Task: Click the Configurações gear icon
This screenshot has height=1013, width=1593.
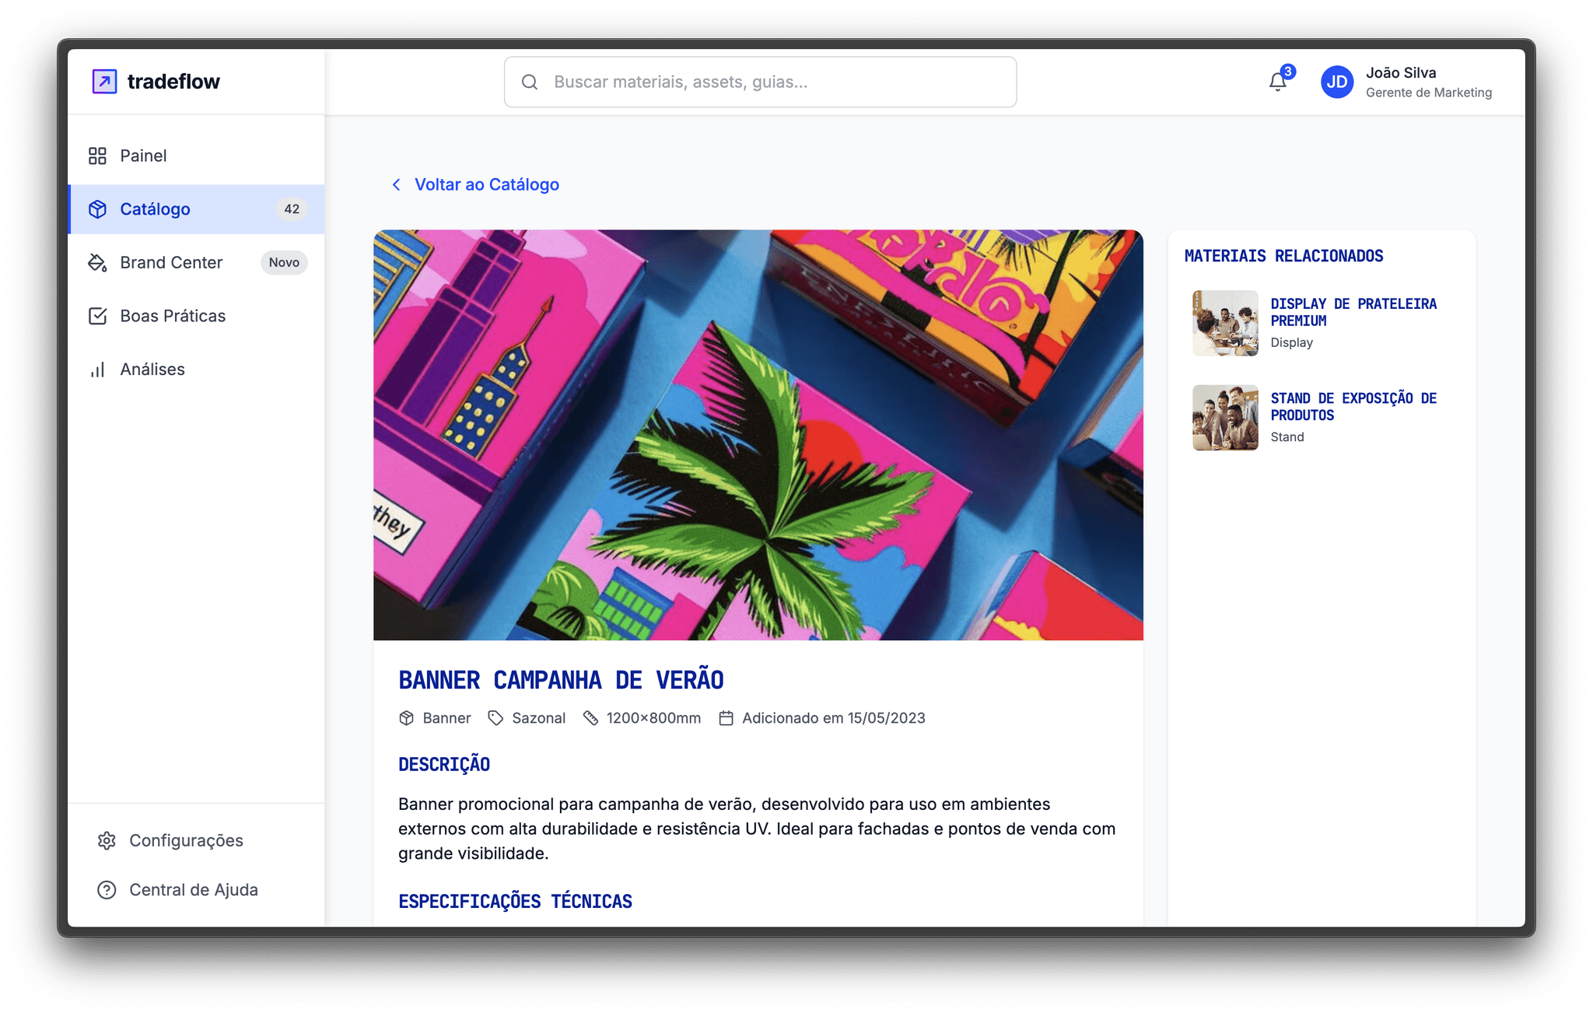Action: 107,840
